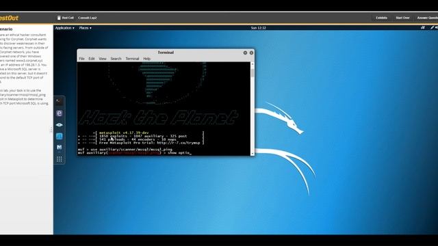Open the blue square dock icon
The height and width of the screenshot is (246, 438).
[x=60, y=136]
